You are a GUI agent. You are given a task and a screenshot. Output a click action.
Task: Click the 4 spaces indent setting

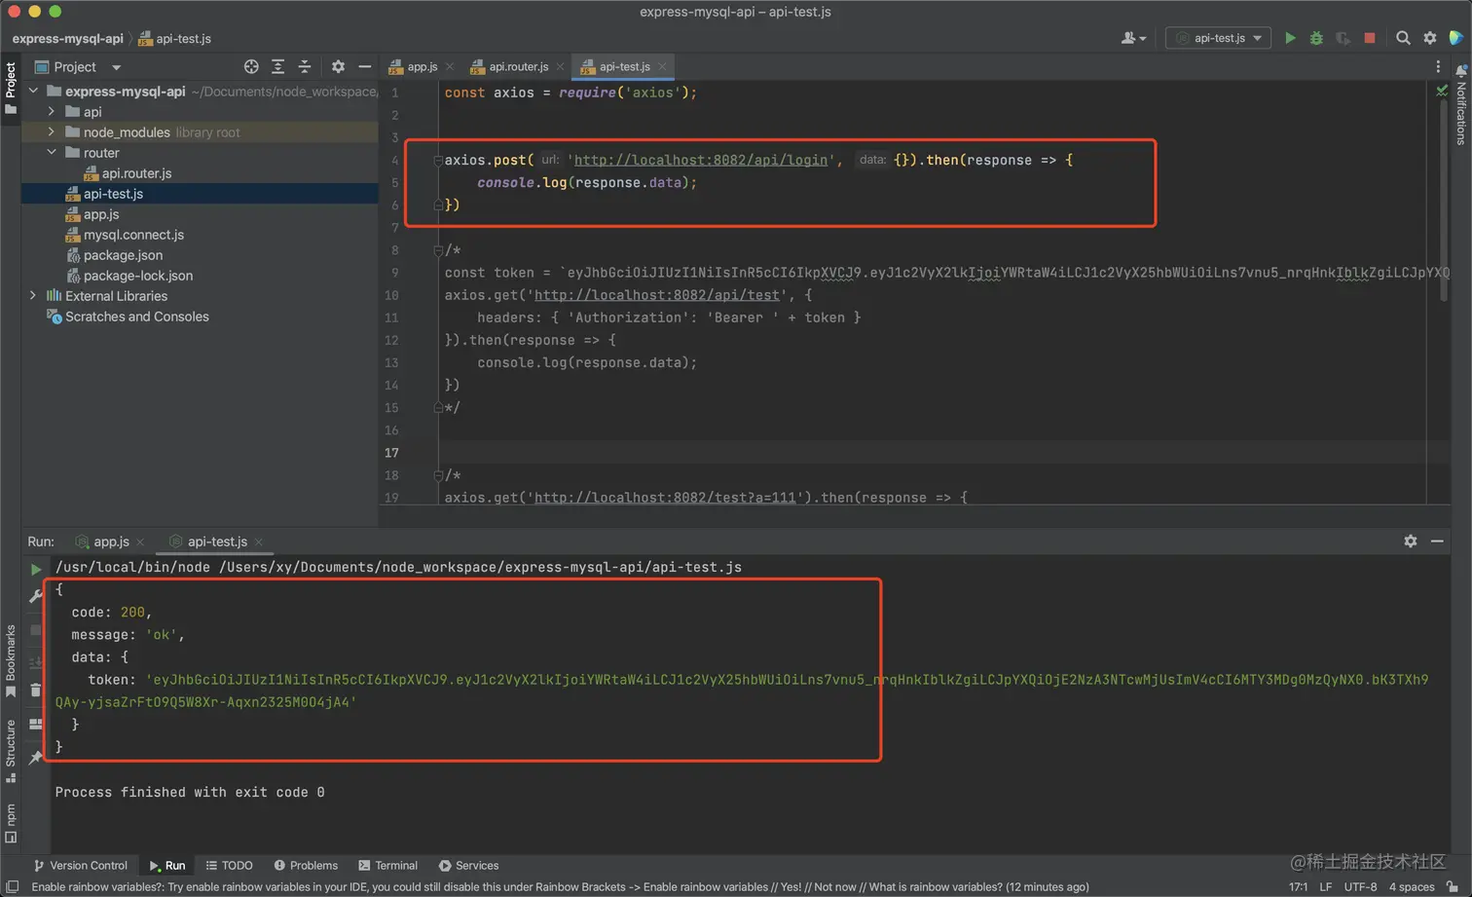1411,886
